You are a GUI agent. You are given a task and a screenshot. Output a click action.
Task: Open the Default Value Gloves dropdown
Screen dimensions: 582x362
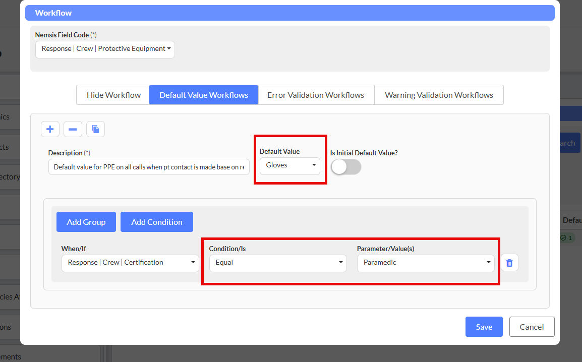click(290, 165)
